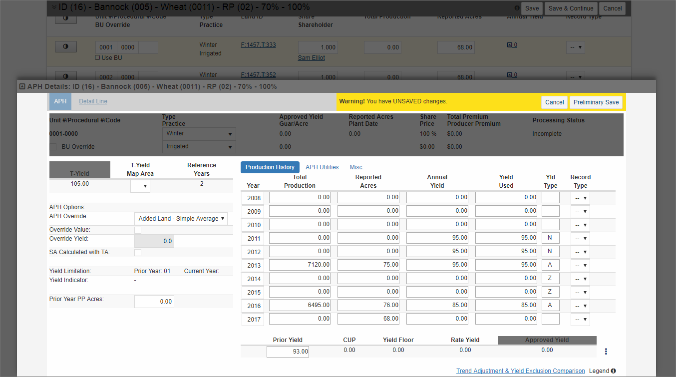Click 2016 Annual Yield field 85.00
Viewport: 676px width, 377px height.
tap(437, 305)
